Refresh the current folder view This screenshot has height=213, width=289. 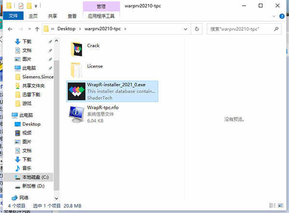(x=197, y=29)
